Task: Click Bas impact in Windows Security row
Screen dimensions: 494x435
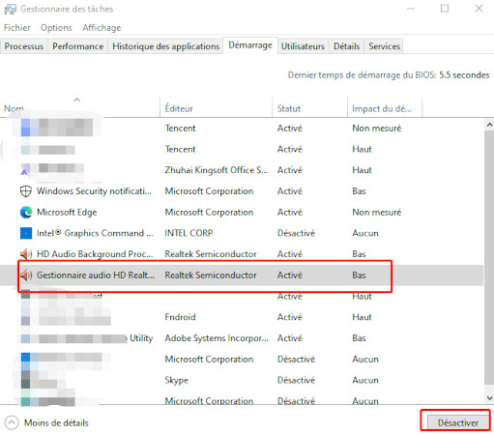Action: coord(359,191)
